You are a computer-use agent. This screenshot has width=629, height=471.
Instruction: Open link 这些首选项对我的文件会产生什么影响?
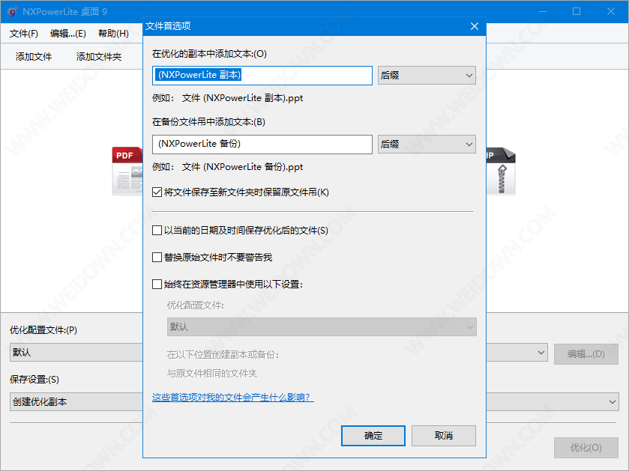232,398
